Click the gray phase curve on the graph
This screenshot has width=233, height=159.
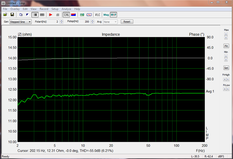[x=111, y=58]
